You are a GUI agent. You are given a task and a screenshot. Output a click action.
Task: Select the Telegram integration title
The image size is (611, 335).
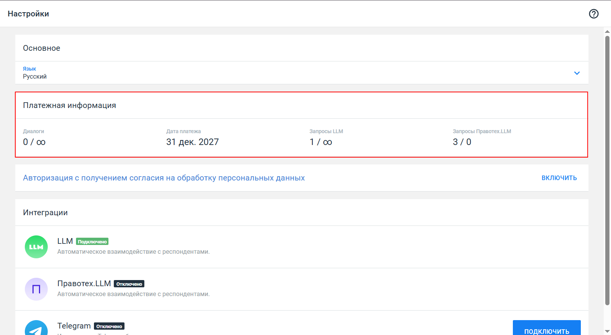coord(74,326)
